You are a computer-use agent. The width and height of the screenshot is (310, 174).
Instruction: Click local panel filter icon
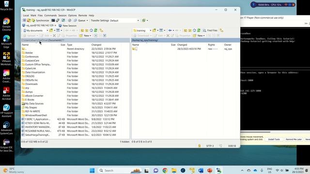click(x=58, y=30)
